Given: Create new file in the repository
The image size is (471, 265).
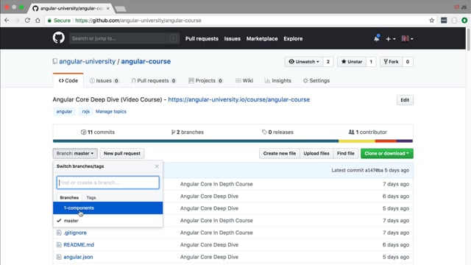Looking at the screenshot, I should [x=280, y=153].
